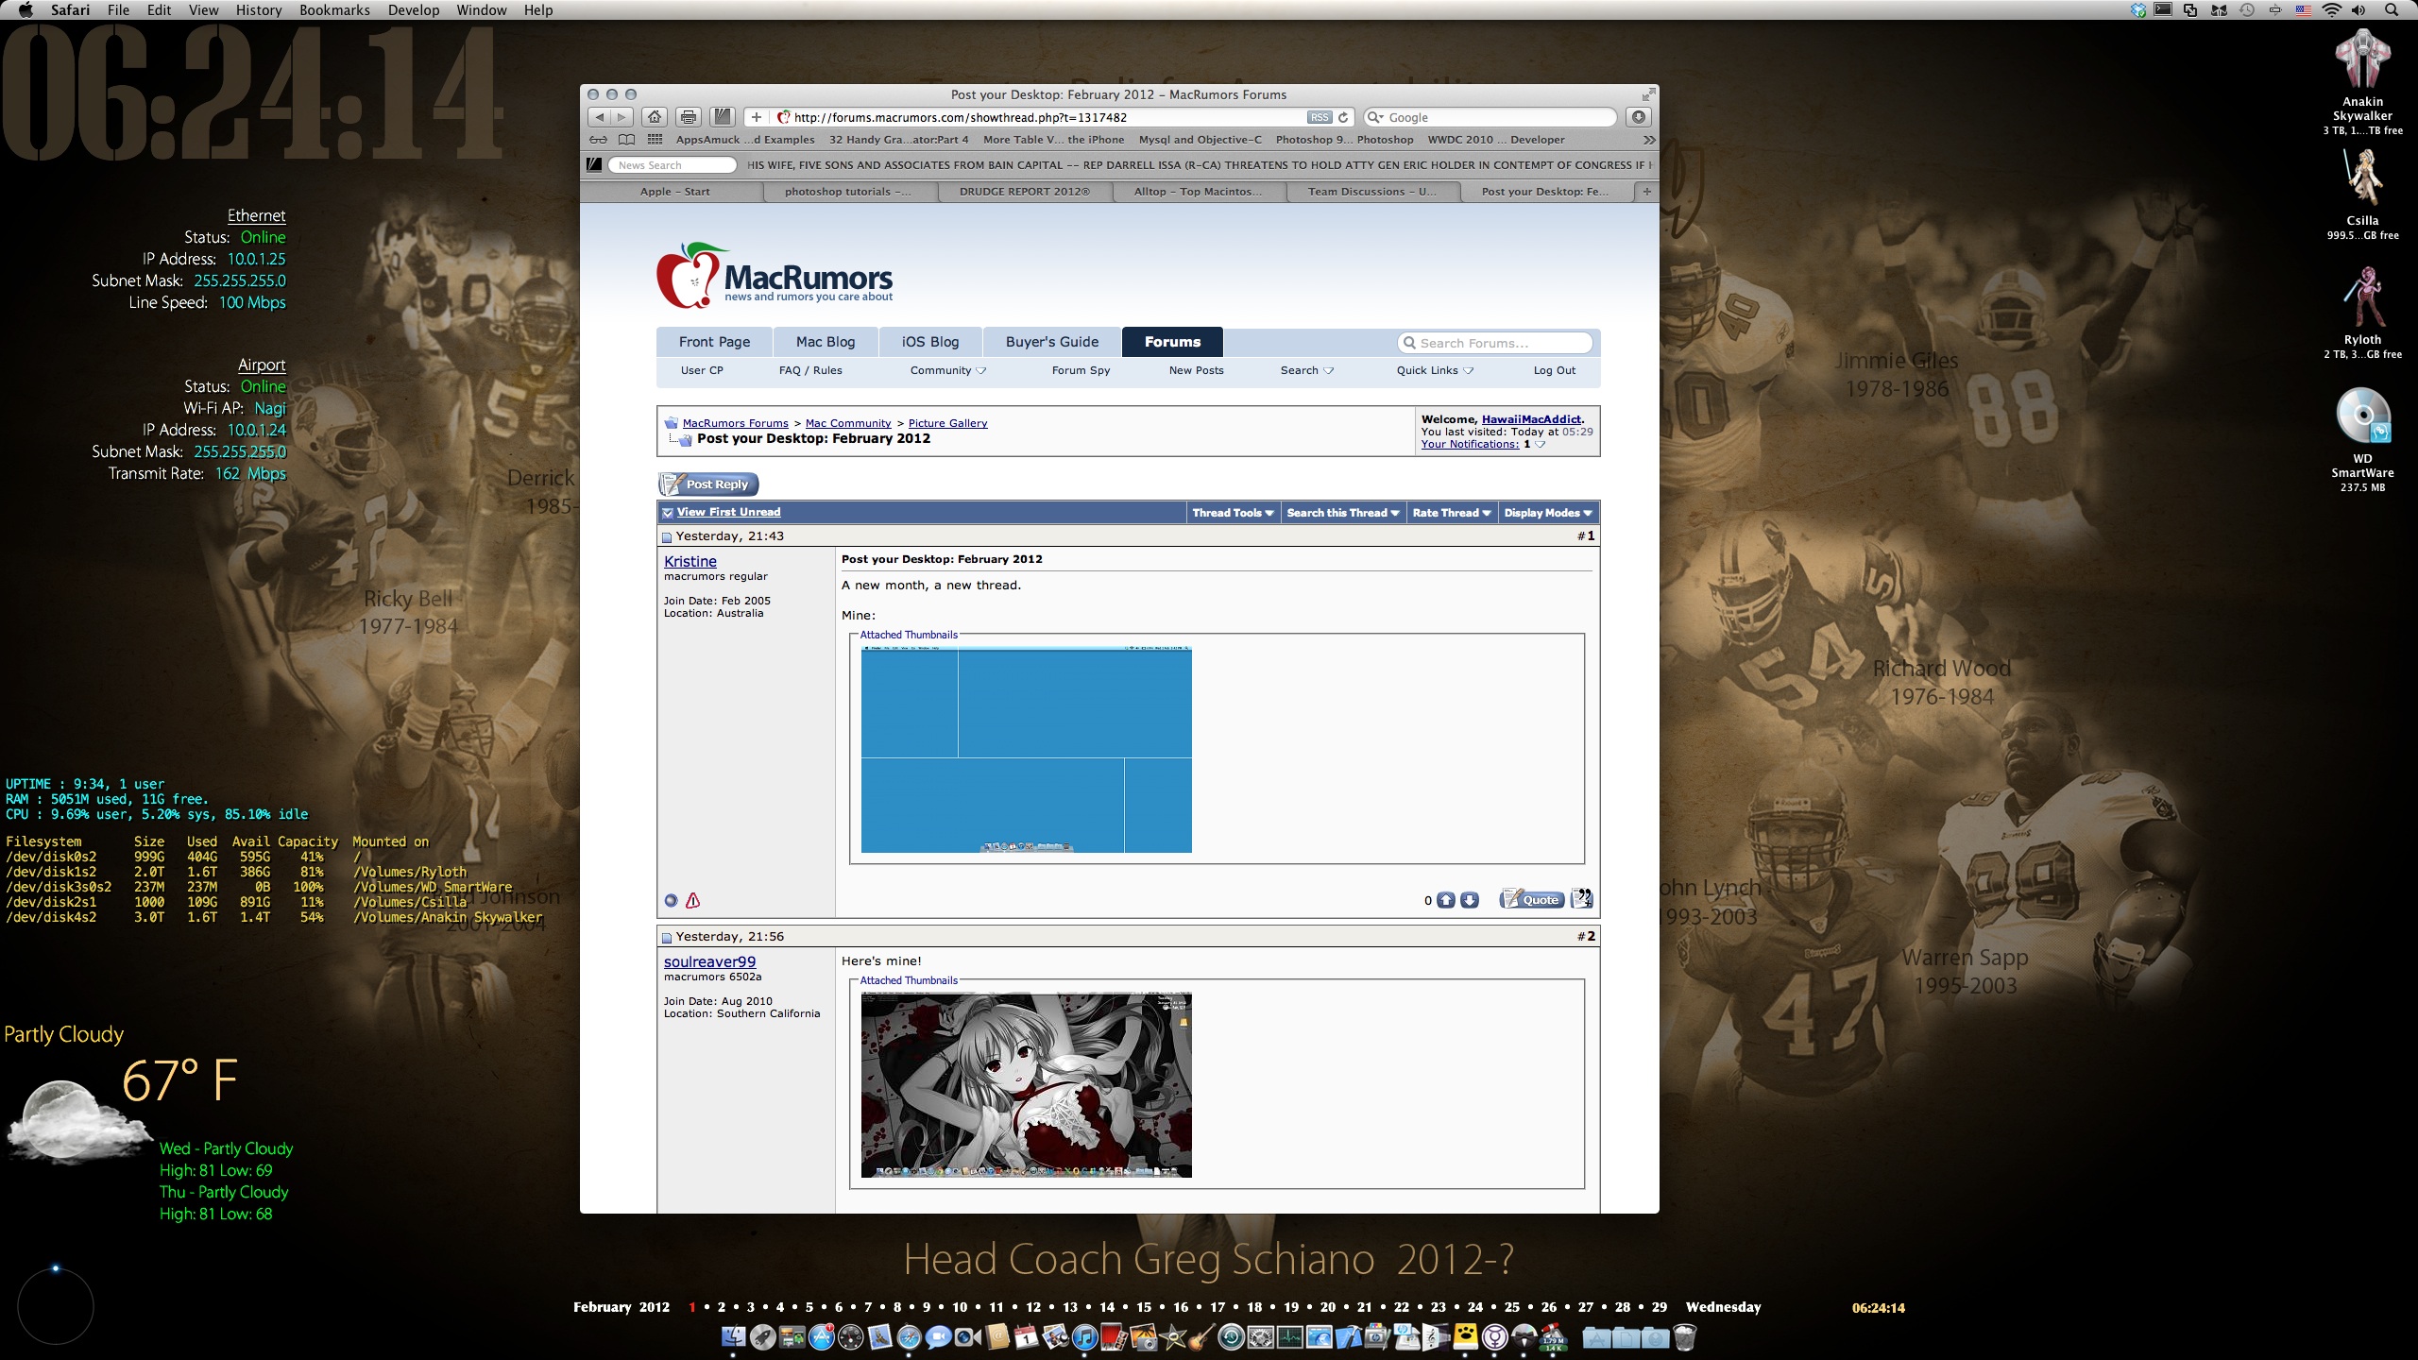The width and height of the screenshot is (2418, 1360).
Task: Click the add bookmark plus button
Action: click(756, 117)
